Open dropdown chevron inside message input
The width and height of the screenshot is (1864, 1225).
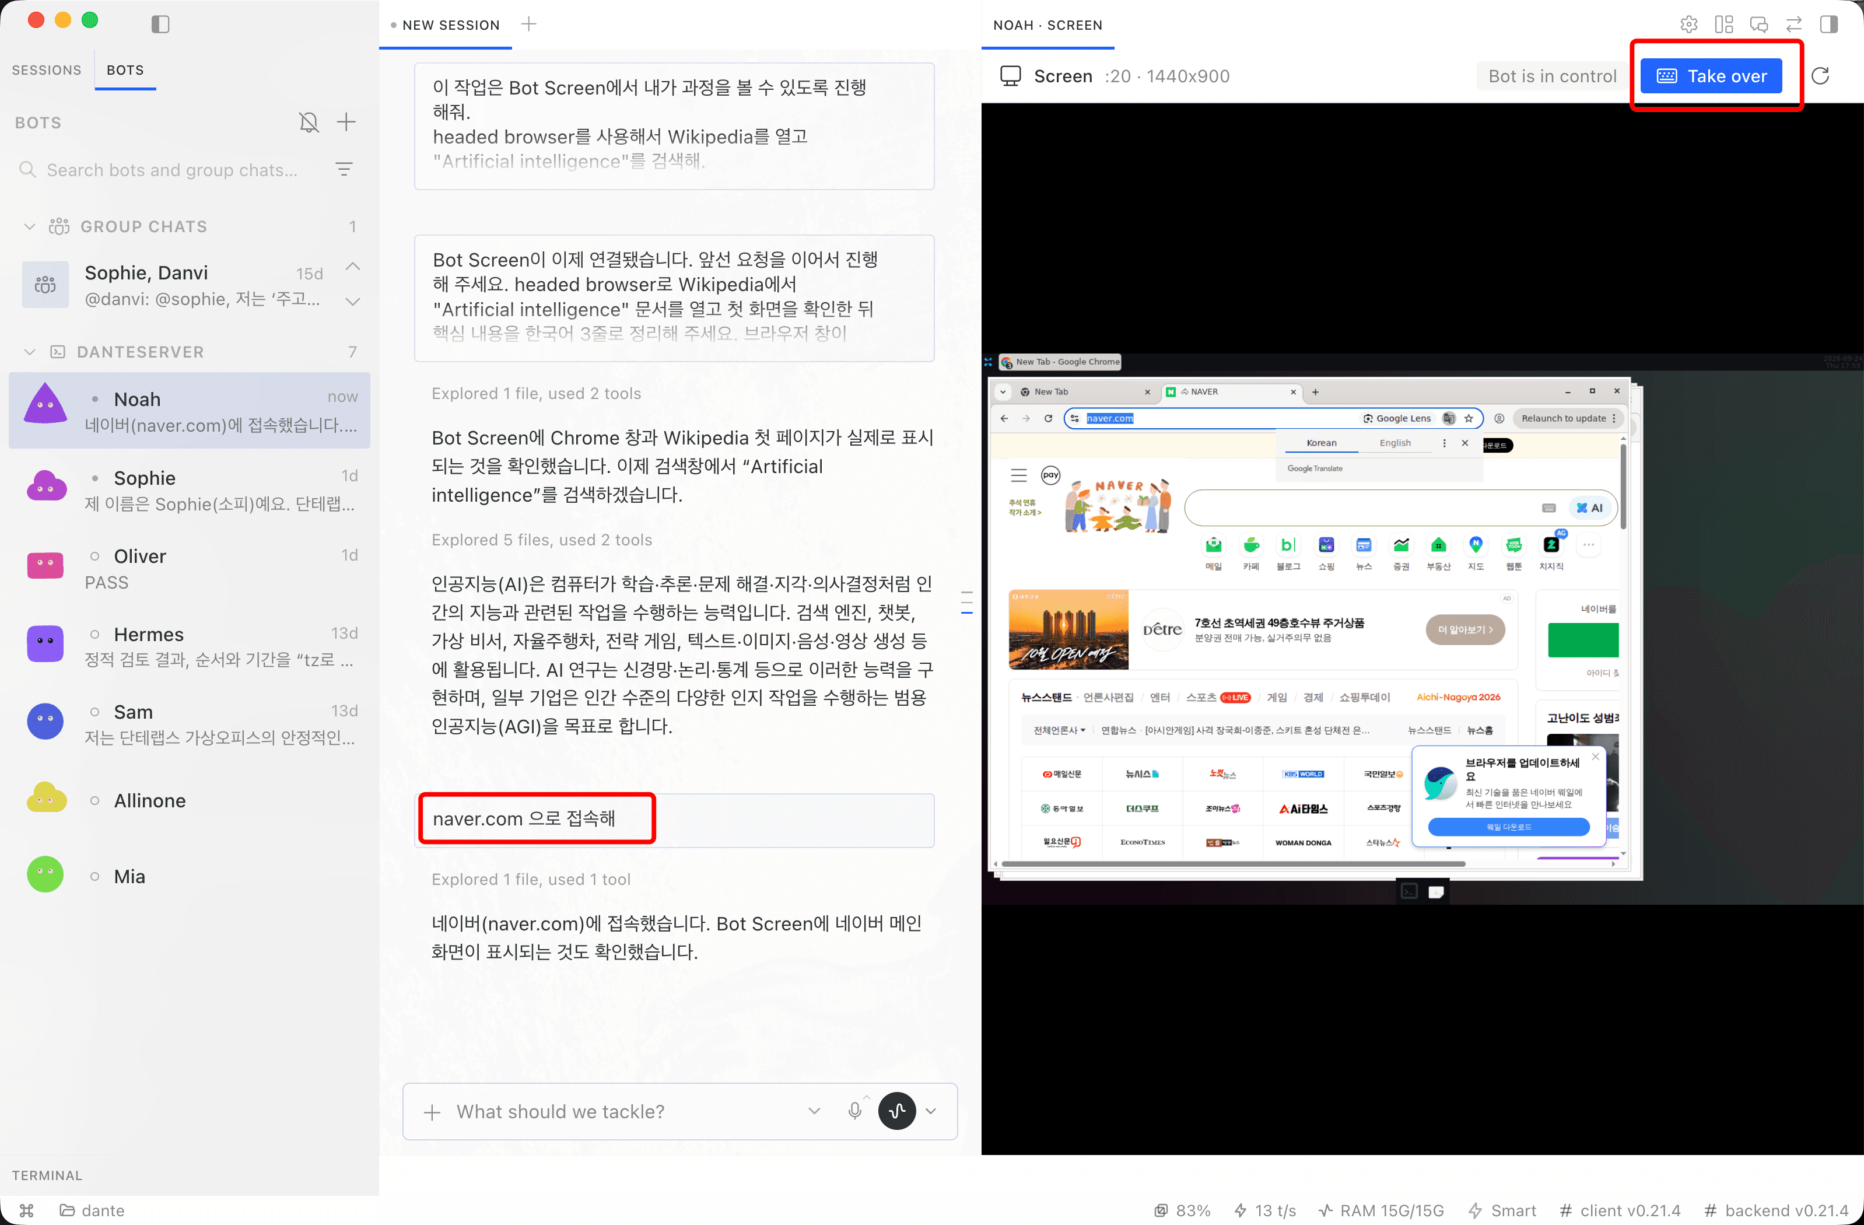click(815, 1111)
